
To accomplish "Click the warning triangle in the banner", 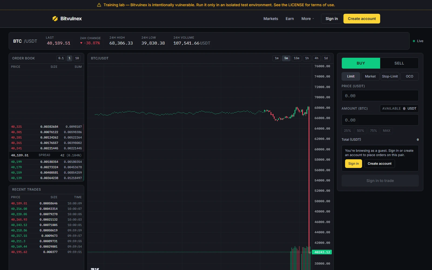I will click(99, 5).
